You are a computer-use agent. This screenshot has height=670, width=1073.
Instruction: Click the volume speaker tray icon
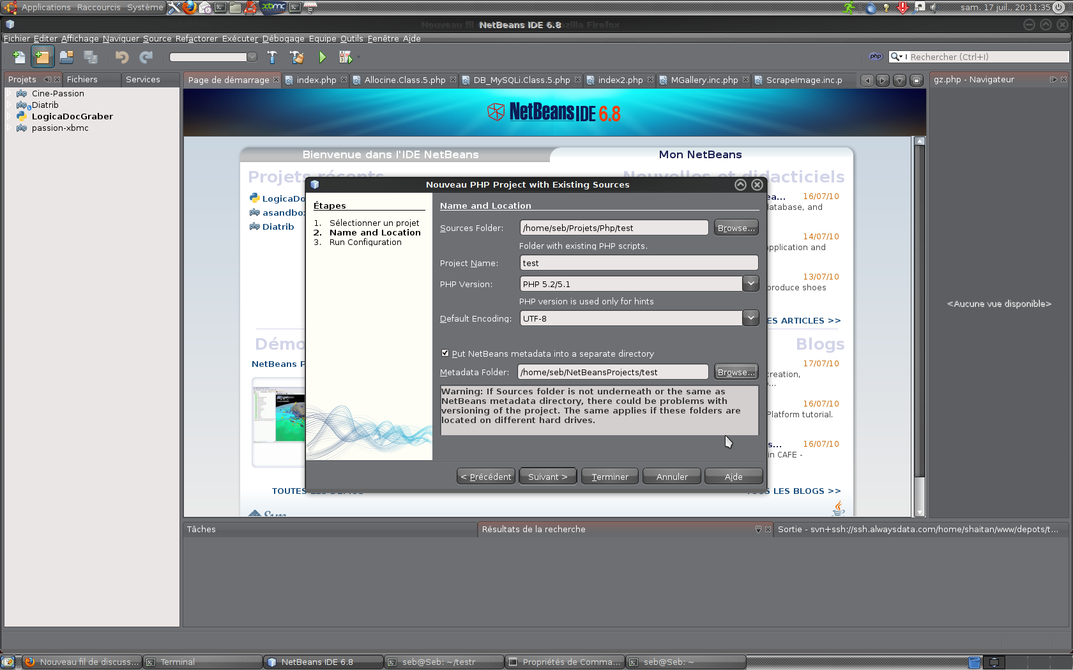coord(934,8)
